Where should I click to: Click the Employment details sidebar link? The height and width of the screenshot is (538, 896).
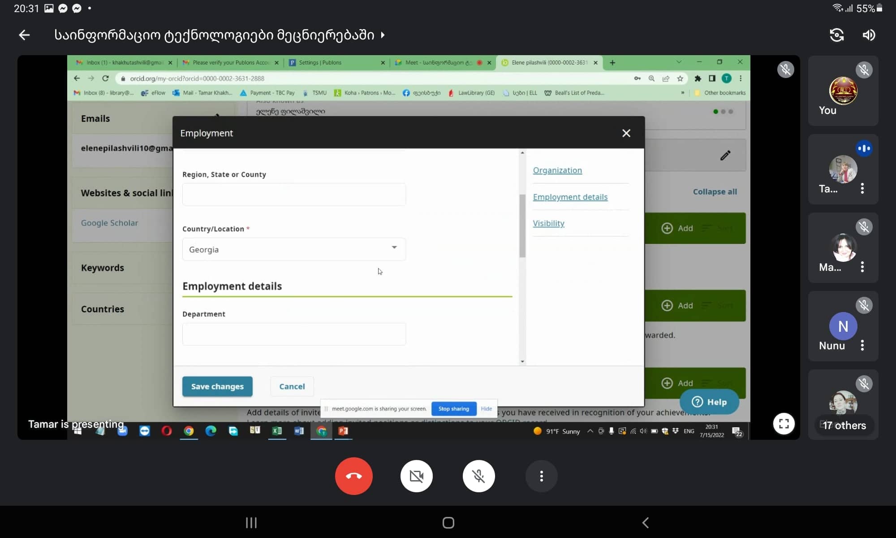[x=570, y=197]
